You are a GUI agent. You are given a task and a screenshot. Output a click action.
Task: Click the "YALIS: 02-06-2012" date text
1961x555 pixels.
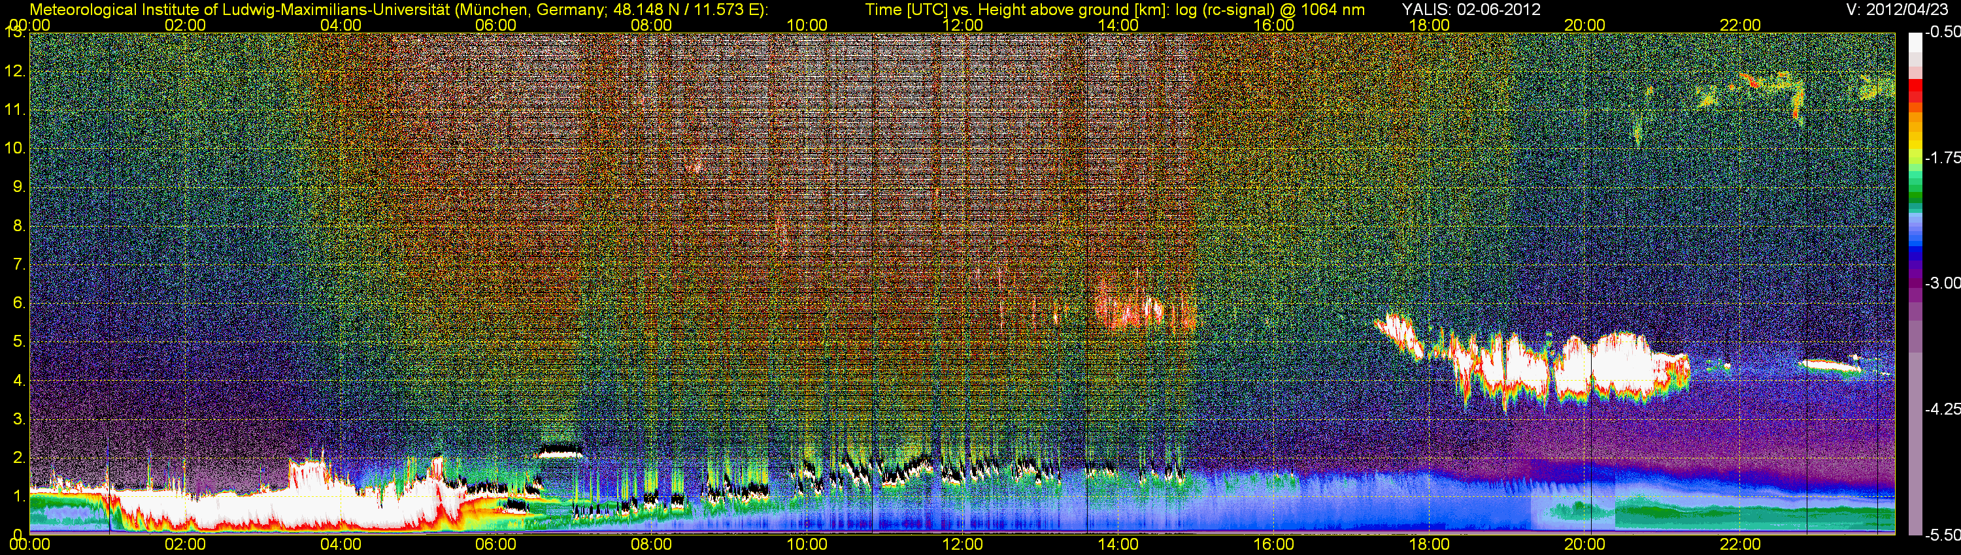click(1471, 10)
